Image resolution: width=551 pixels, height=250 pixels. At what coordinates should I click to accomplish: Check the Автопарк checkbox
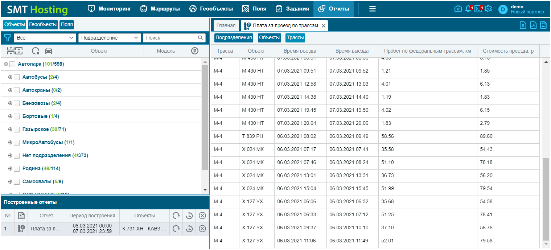(x=12, y=64)
